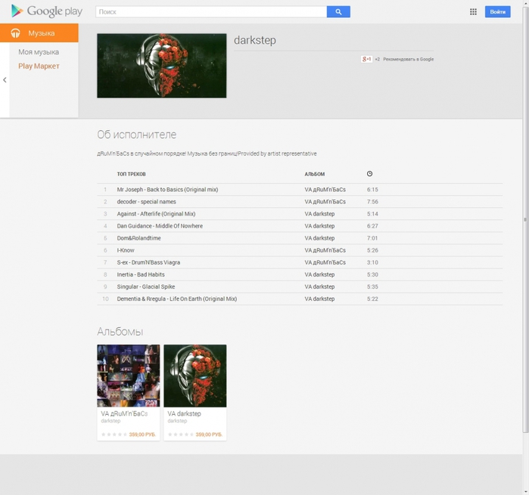Click star rating on VA darkstep card
Screen dimensions: 529x495
click(181, 435)
